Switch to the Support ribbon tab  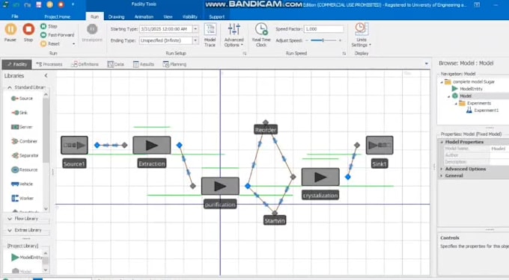click(216, 16)
